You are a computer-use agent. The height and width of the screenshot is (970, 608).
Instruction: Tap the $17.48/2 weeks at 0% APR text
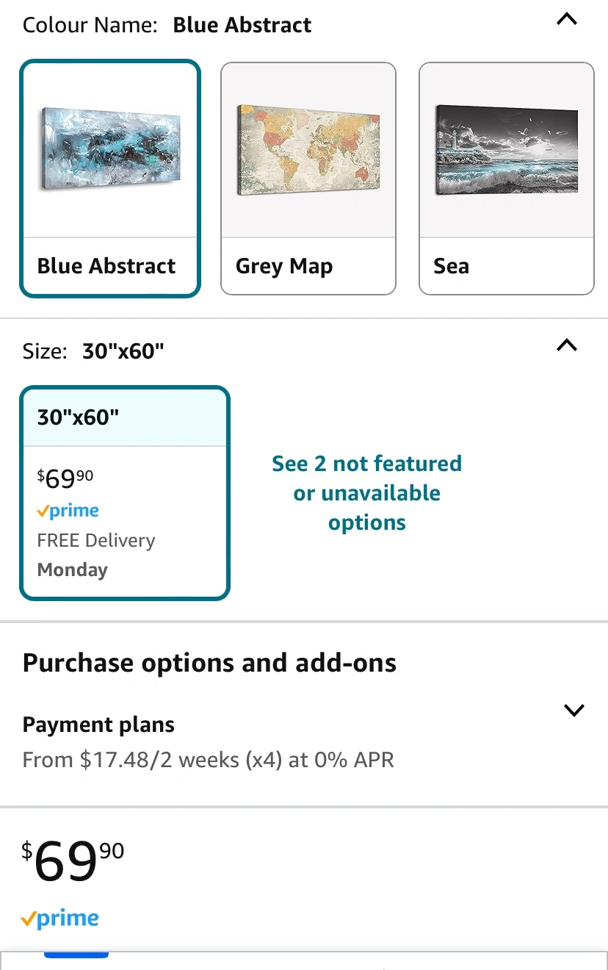click(209, 760)
